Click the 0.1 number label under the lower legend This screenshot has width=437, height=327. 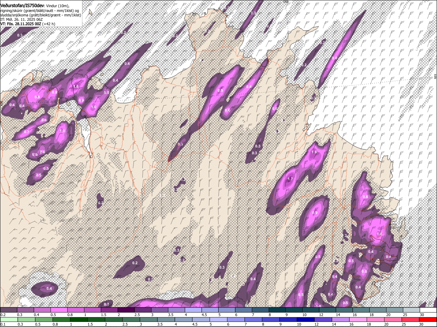tap(3, 325)
